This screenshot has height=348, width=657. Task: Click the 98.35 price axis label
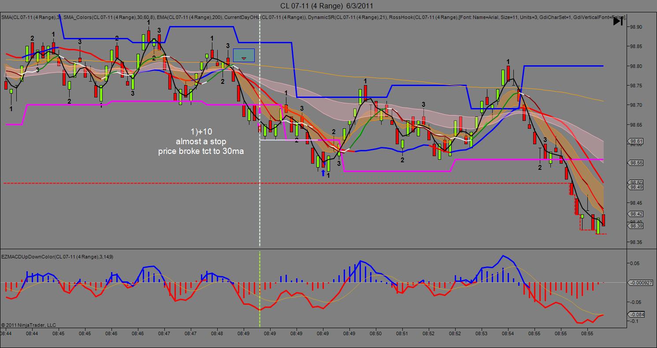pos(636,242)
